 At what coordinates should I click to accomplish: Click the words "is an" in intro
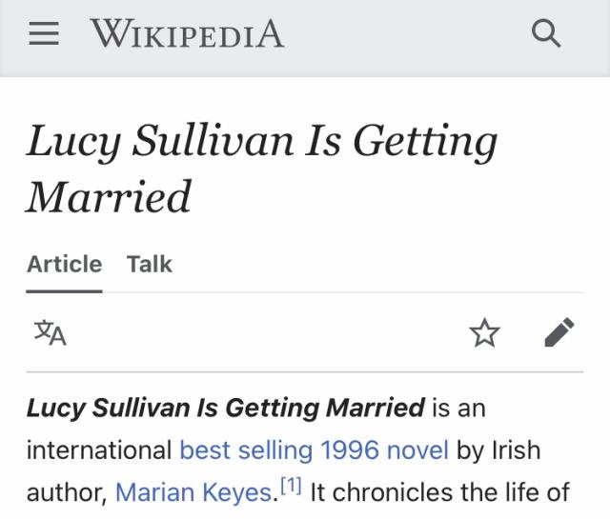pyautogui.click(x=458, y=409)
